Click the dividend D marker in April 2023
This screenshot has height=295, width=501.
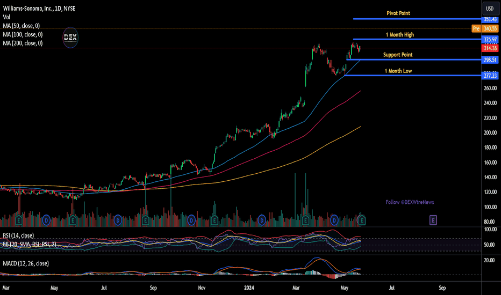(46, 220)
